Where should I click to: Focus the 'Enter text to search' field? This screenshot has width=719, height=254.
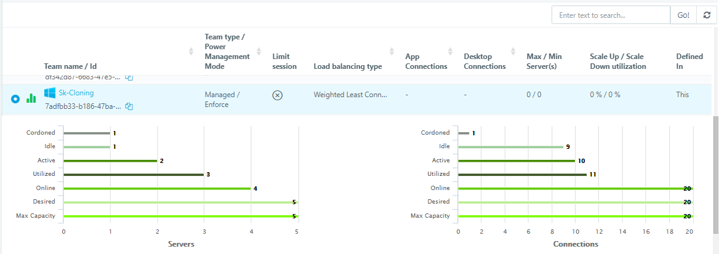click(x=610, y=15)
